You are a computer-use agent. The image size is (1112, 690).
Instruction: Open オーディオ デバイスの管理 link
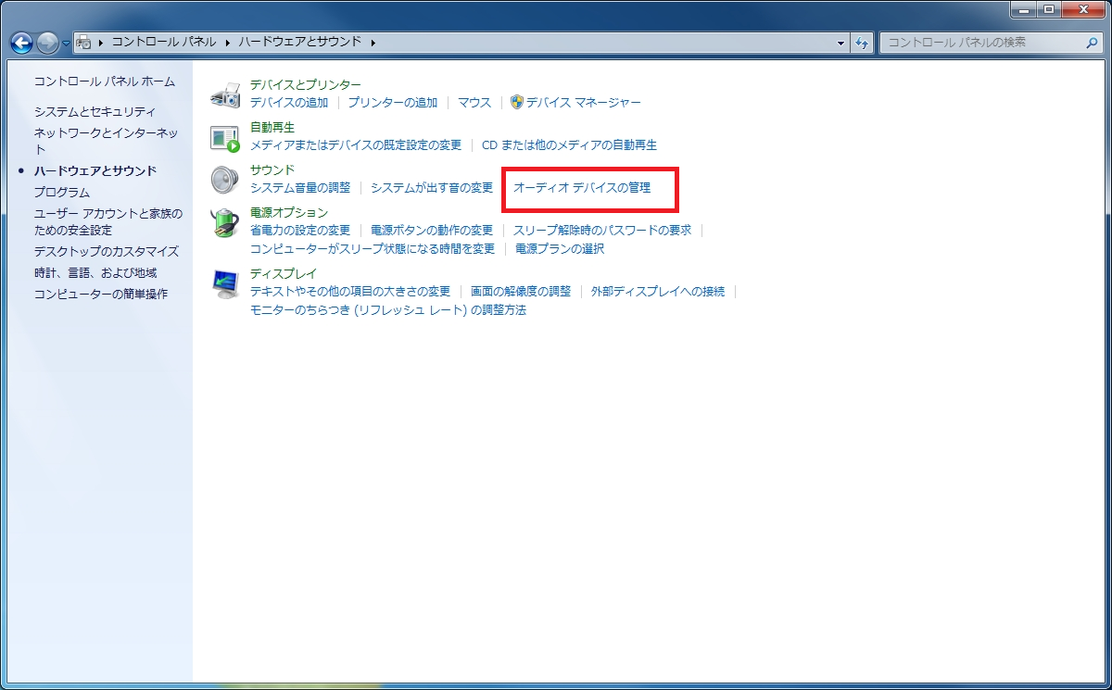tap(582, 187)
